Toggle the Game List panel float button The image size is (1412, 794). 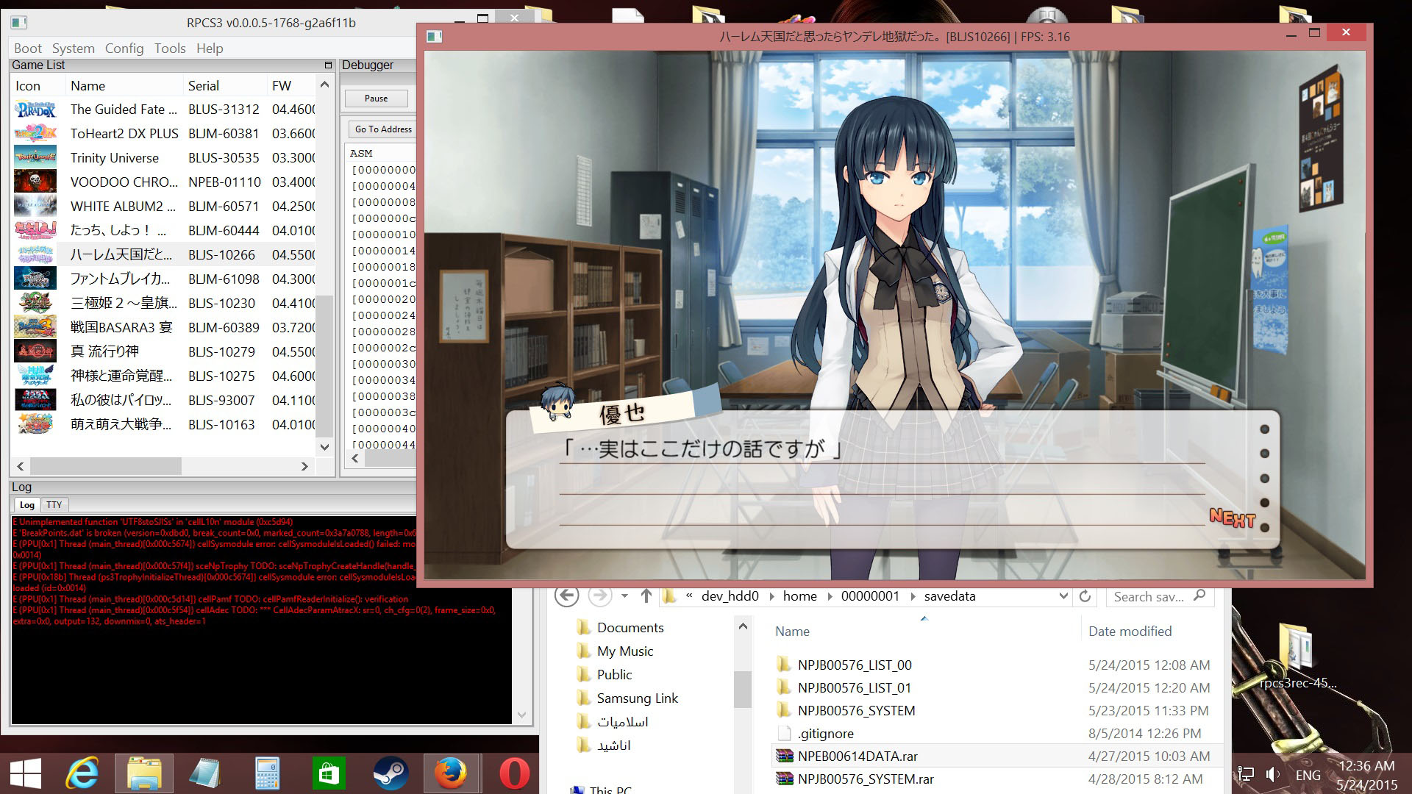pyautogui.click(x=328, y=65)
